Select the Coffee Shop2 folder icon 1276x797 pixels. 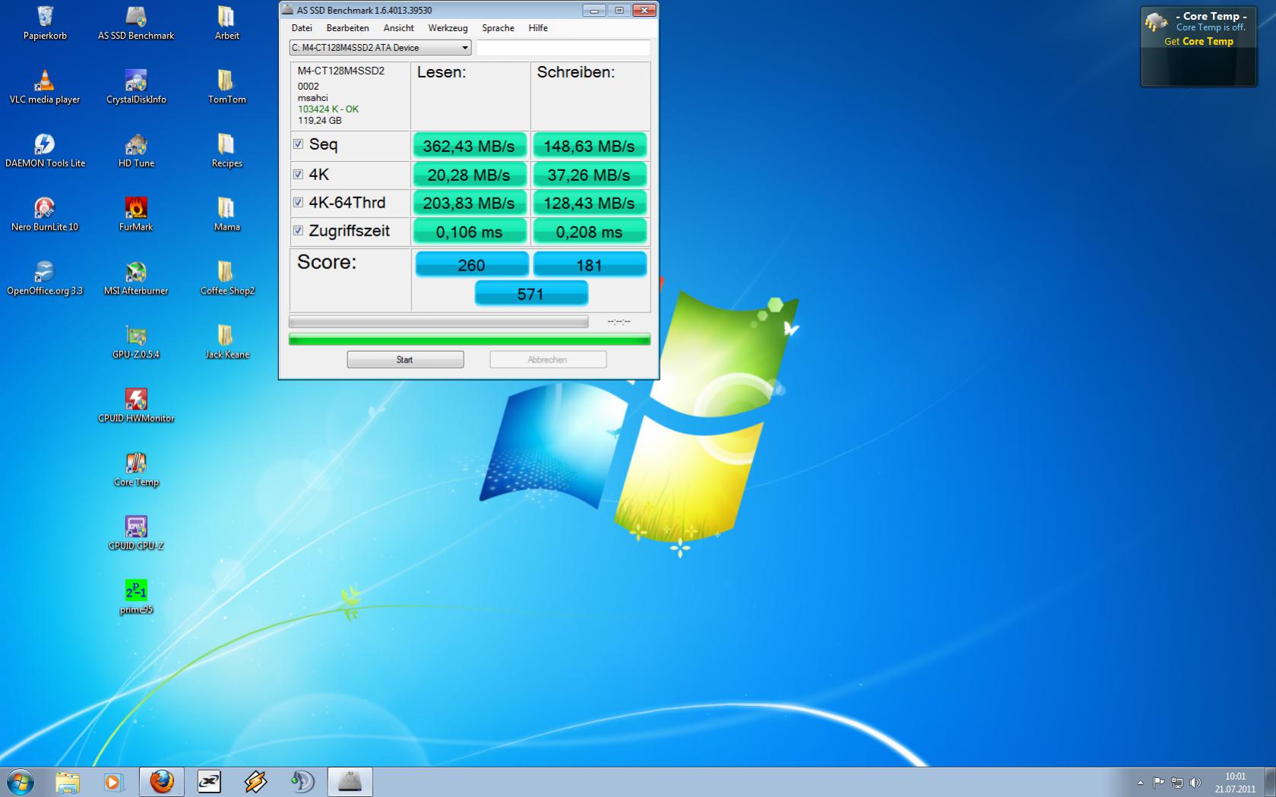[x=226, y=278]
